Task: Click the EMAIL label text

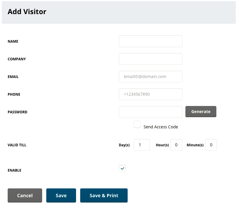Action: (x=13, y=77)
